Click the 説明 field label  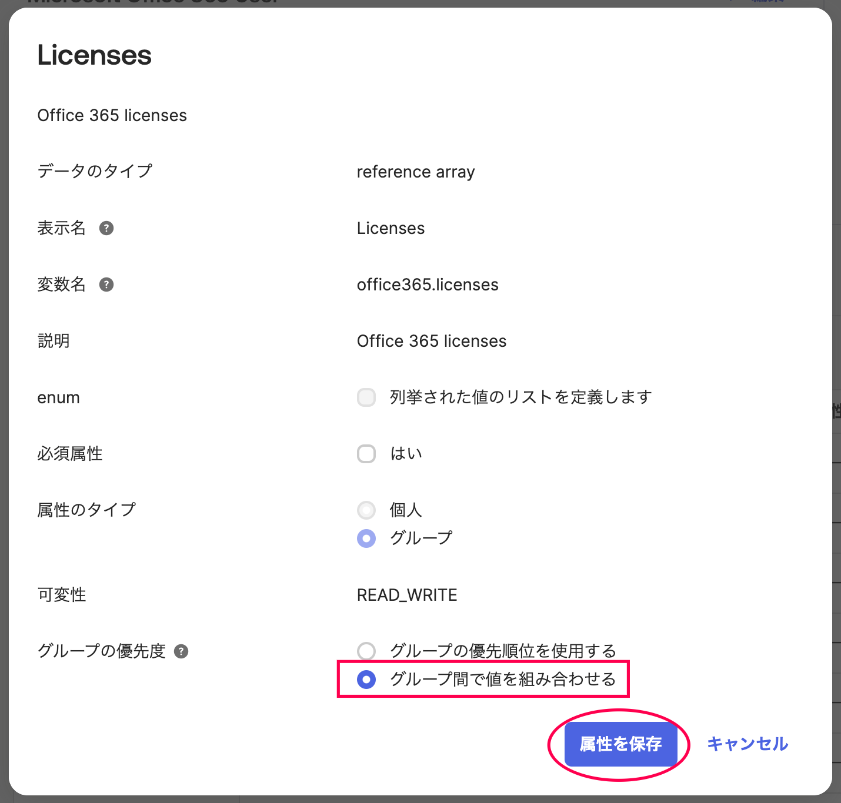pos(54,341)
